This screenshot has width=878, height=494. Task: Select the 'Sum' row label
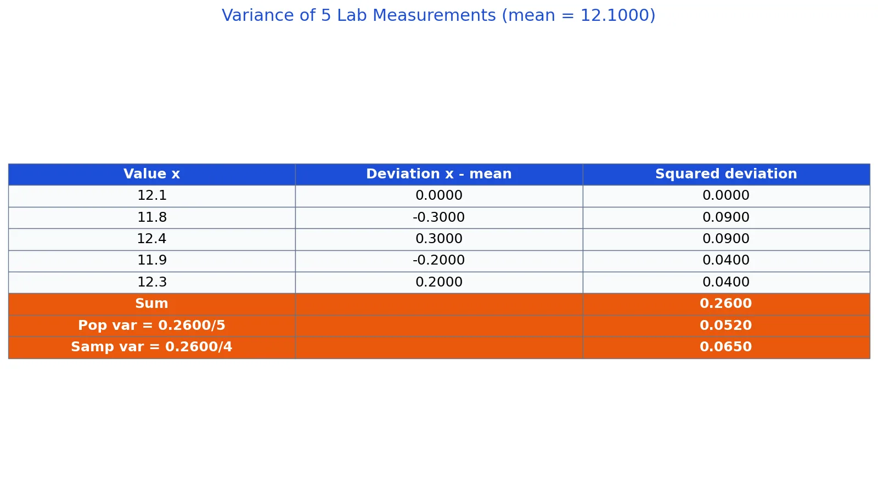pos(152,304)
